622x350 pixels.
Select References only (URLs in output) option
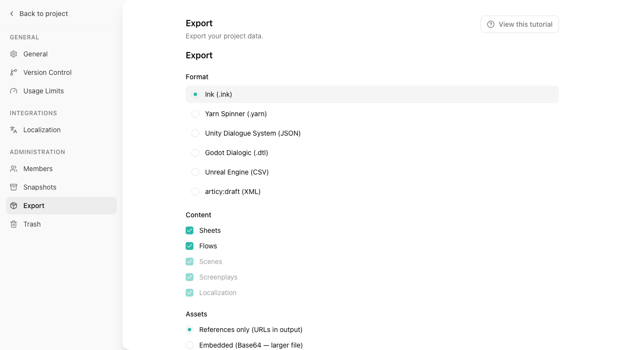[x=190, y=330]
